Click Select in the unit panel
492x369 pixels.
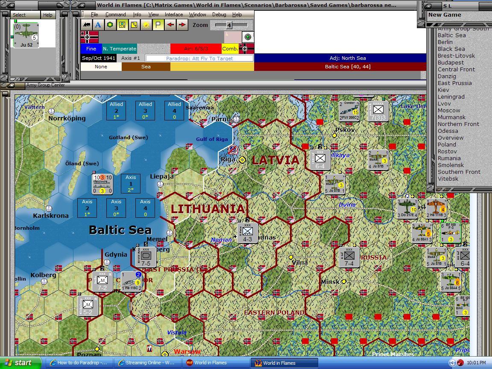(25, 15)
